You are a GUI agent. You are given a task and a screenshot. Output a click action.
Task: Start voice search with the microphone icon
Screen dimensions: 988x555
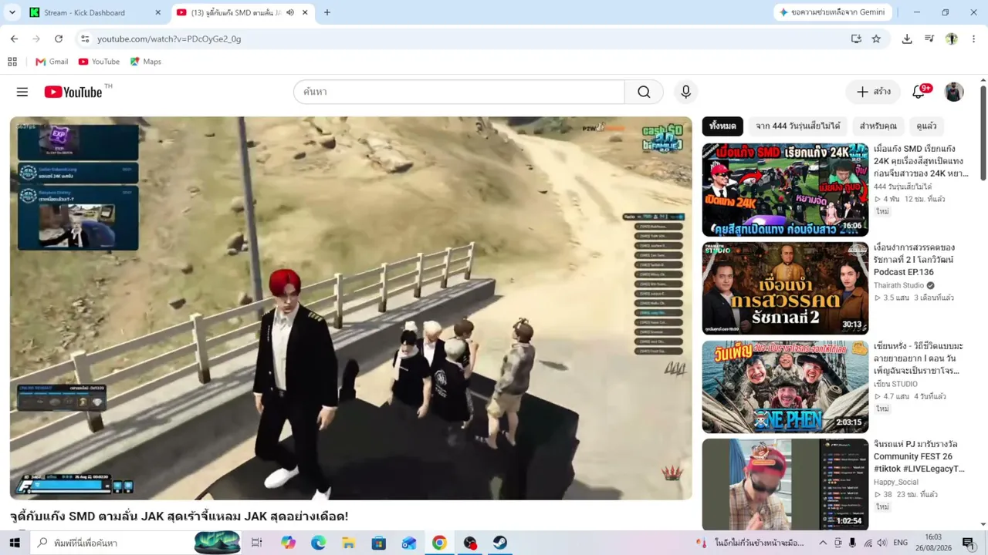click(x=685, y=92)
